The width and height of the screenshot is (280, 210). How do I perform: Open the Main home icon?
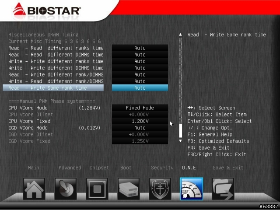[34, 189]
